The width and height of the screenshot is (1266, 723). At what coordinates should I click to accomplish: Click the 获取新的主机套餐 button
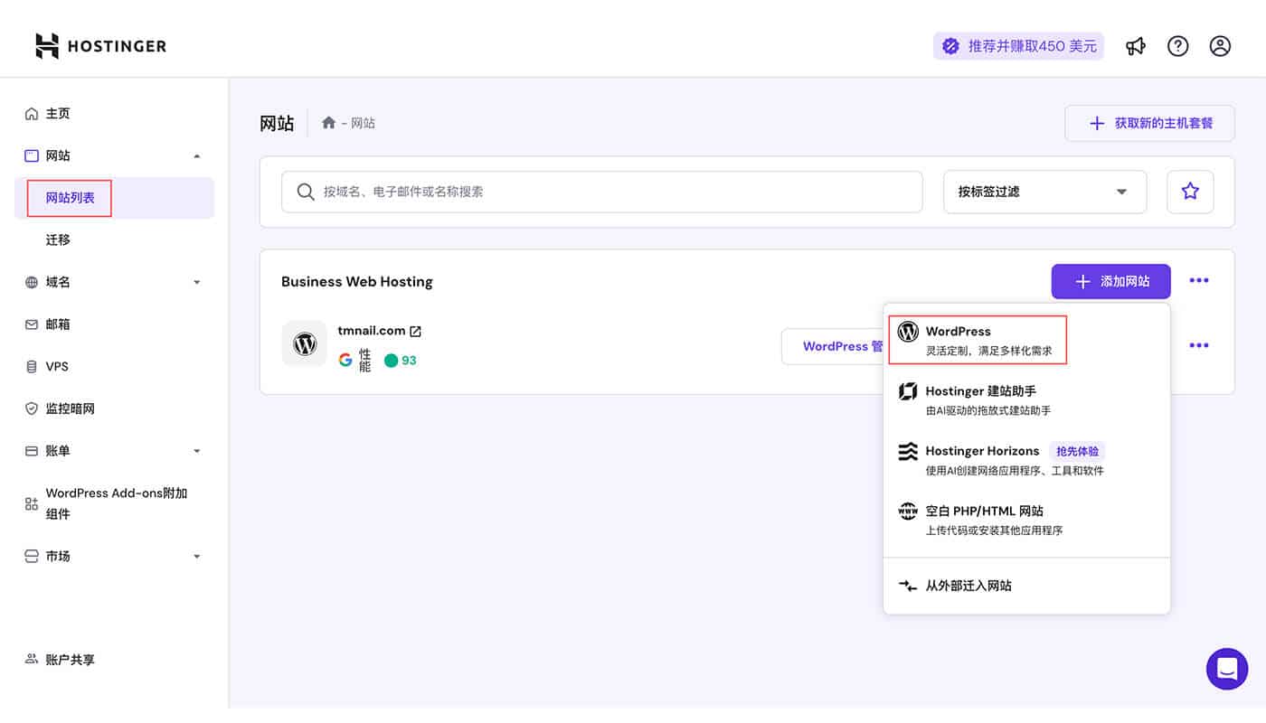(x=1149, y=123)
